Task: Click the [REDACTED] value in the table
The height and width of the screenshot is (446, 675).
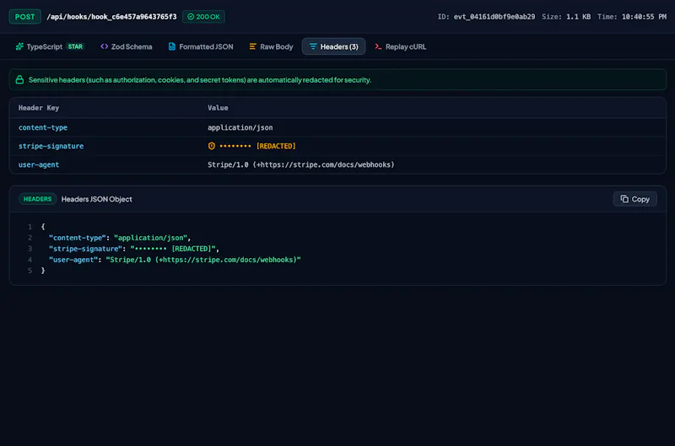Action: pyautogui.click(x=276, y=146)
